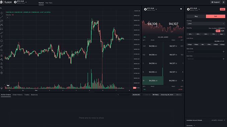The width and height of the screenshot is (227, 127).
Task: Click the Archive All button
Action: (x=136, y=95)
